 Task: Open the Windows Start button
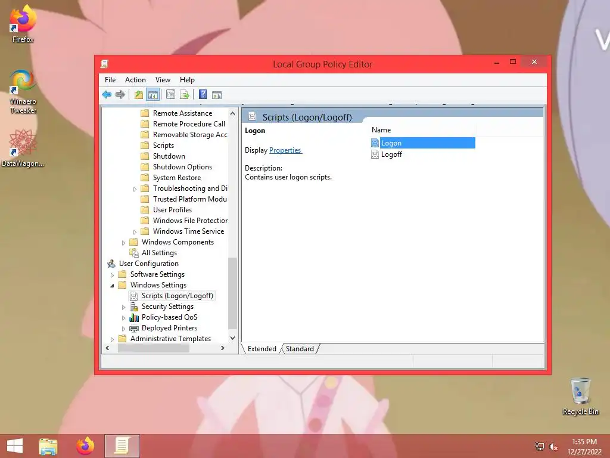click(x=15, y=446)
